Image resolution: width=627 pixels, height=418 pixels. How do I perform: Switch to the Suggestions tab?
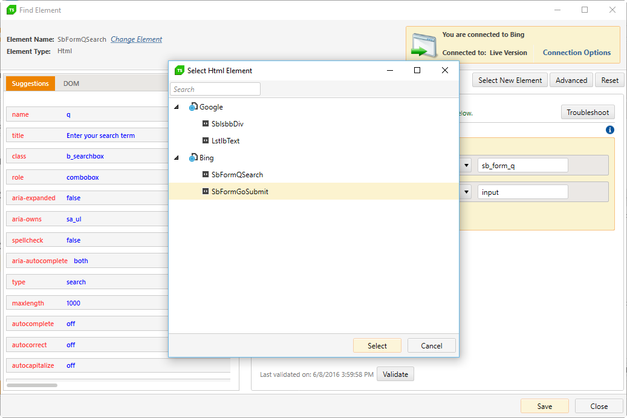pos(30,83)
